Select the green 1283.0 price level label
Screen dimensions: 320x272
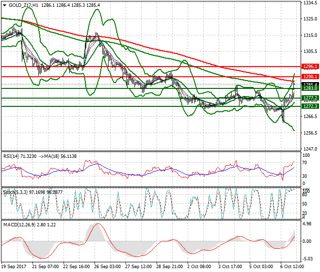click(x=310, y=88)
